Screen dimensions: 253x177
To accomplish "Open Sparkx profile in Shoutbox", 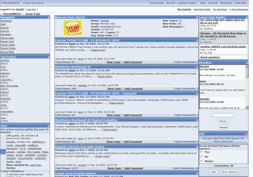I will pos(204,66).
